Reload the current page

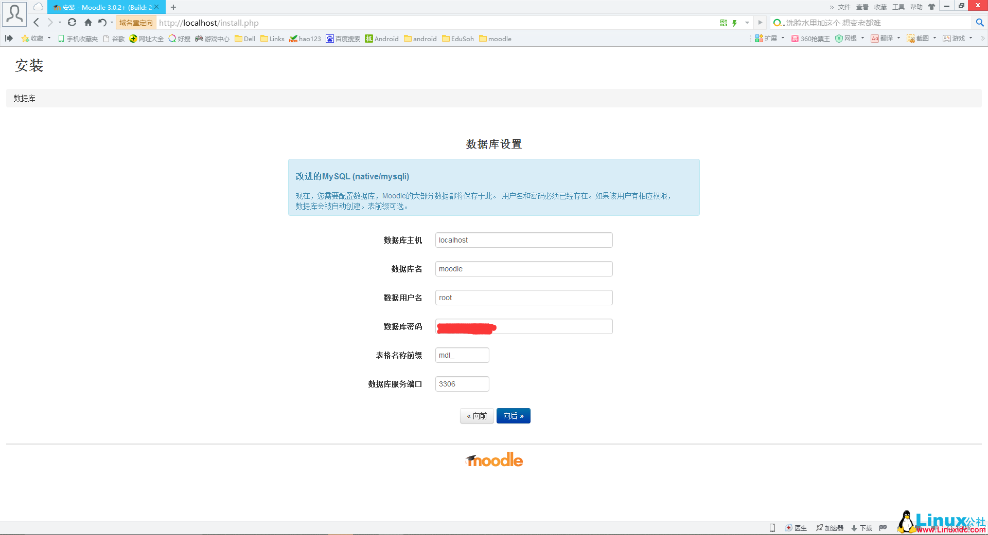tap(72, 23)
